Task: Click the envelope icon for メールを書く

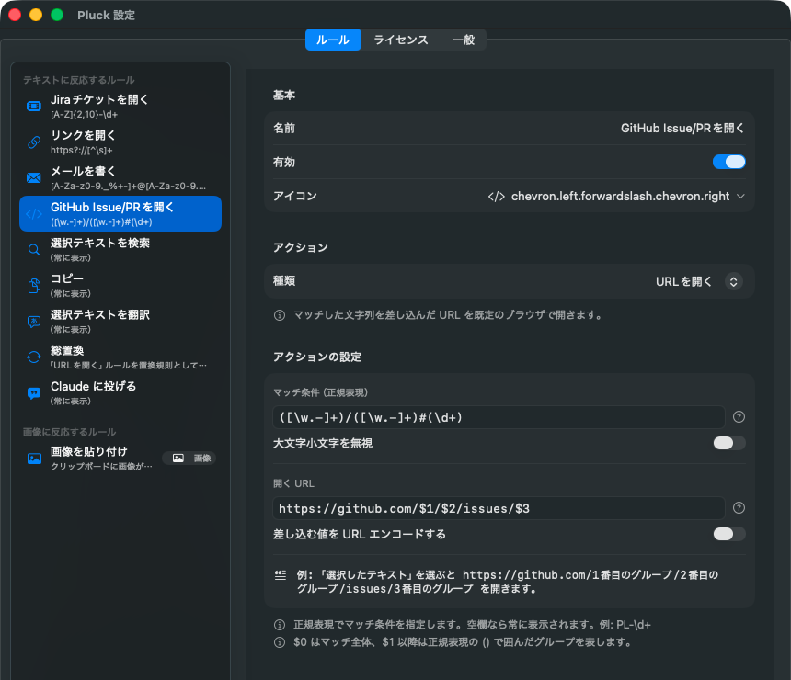Action: coord(34,178)
